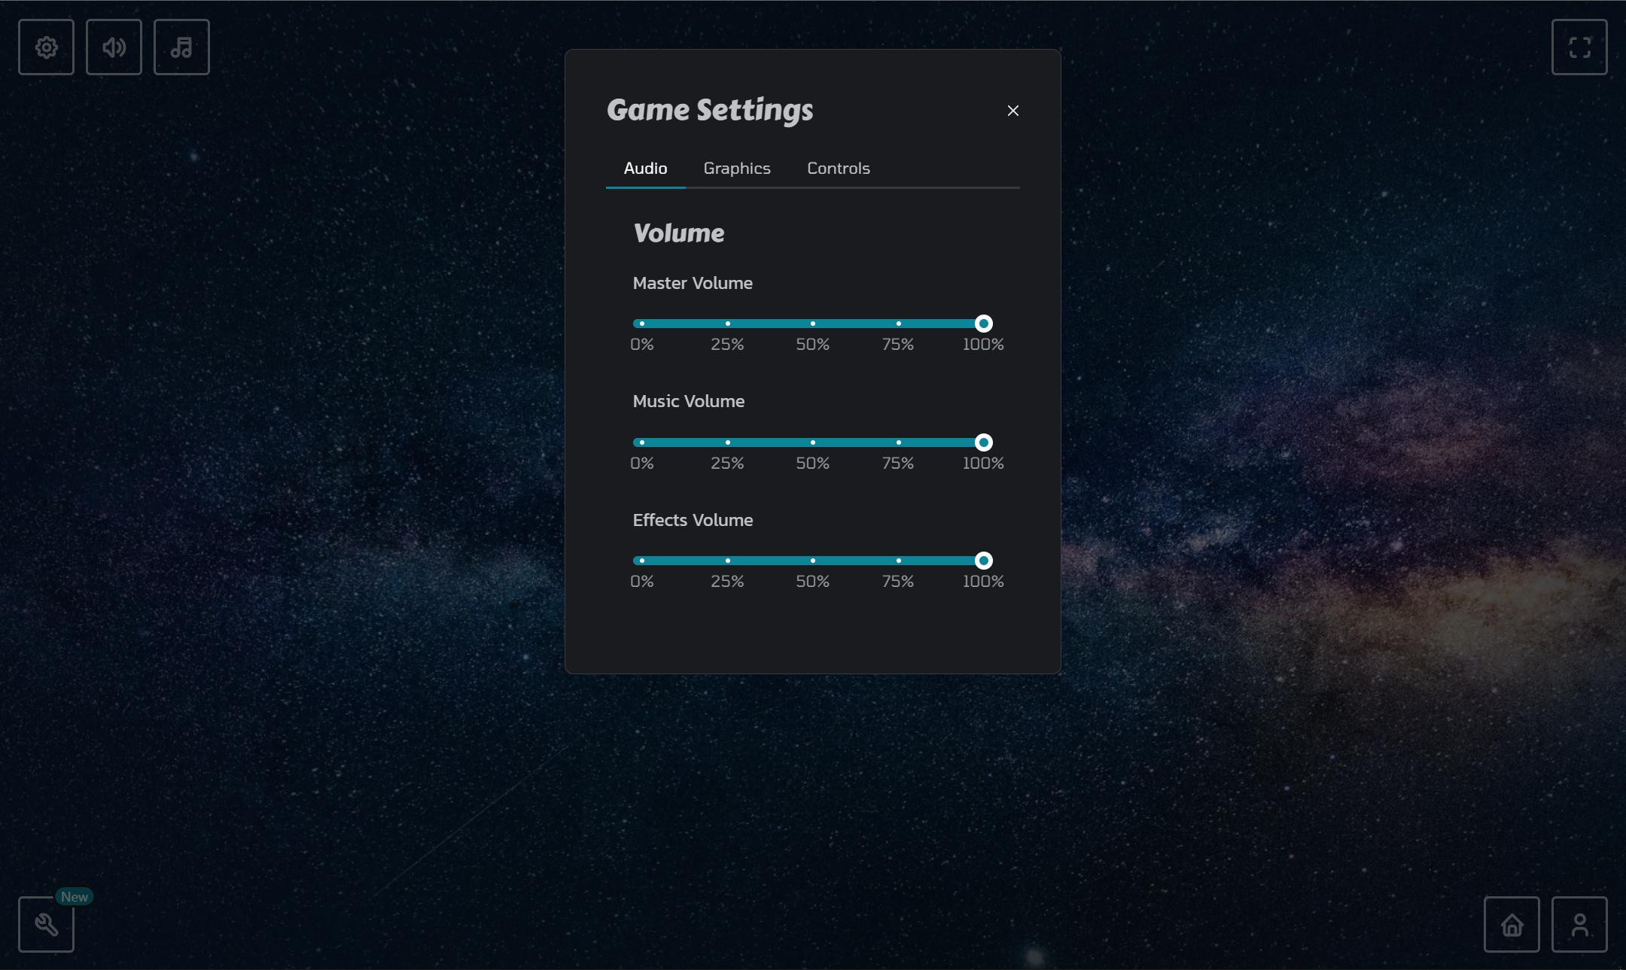Switch to the Controls tab
This screenshot has height=970, width=1626.
coord(838,169)
